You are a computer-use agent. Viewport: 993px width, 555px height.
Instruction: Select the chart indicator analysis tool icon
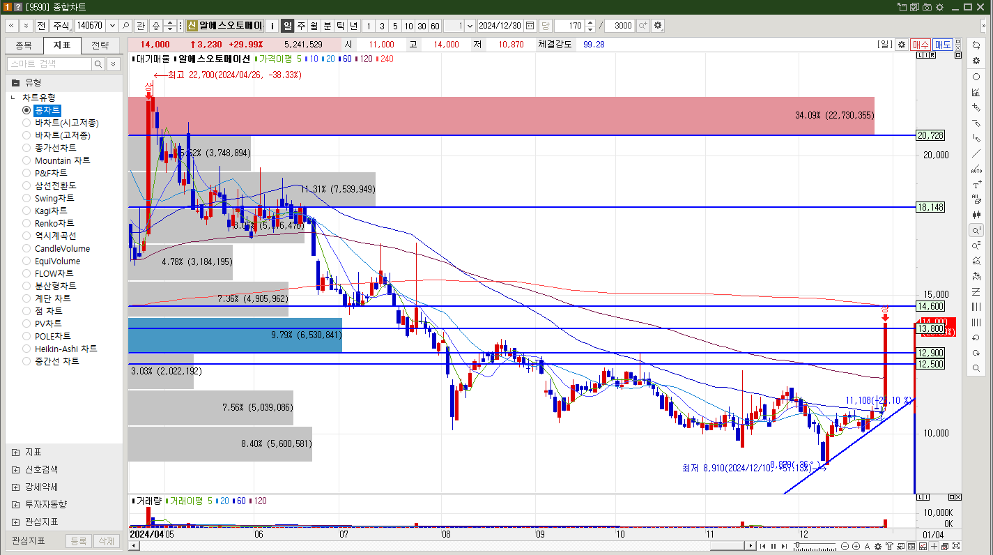[976, 92]
